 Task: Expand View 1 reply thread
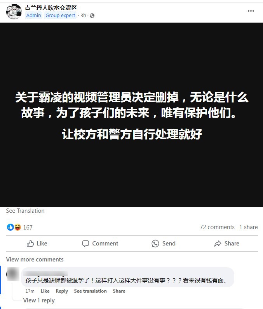click(x=39, y=300)
